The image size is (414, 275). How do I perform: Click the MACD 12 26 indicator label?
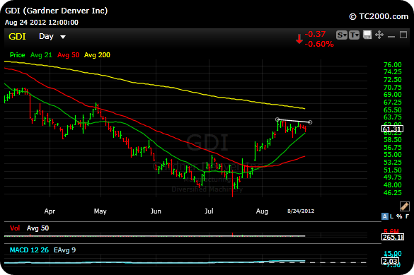point(29,250)
